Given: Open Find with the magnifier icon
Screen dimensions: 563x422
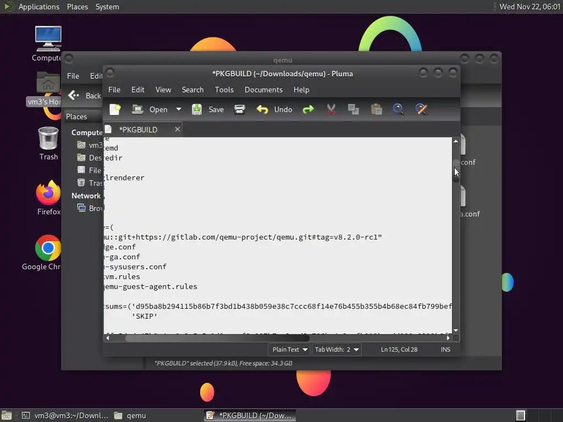Looking at the screenshot, I should [398, 109].
